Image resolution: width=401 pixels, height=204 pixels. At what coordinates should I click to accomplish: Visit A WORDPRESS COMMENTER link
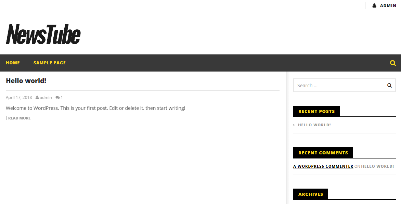(x=323, y=166)
